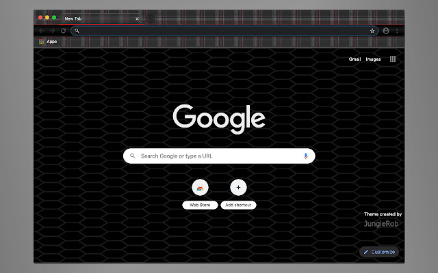
Task: Open the Gmail link
Action: coord(355,59)
